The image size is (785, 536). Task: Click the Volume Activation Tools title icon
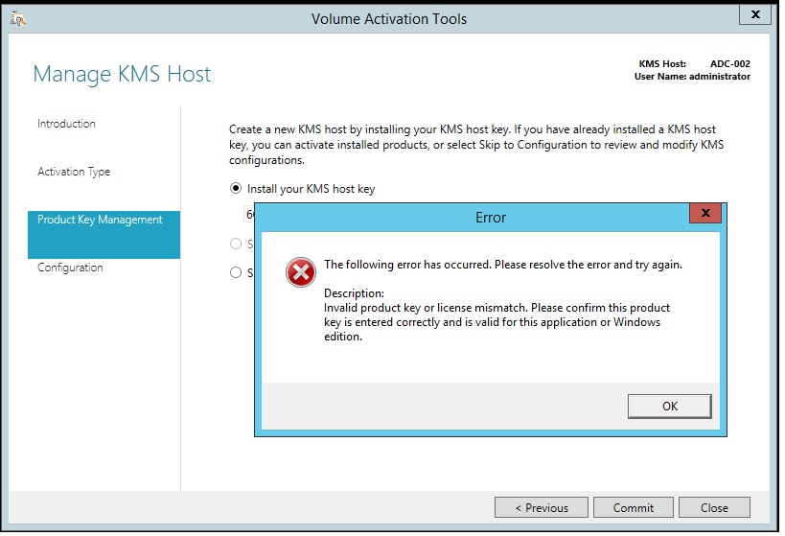tap(18, 19)
